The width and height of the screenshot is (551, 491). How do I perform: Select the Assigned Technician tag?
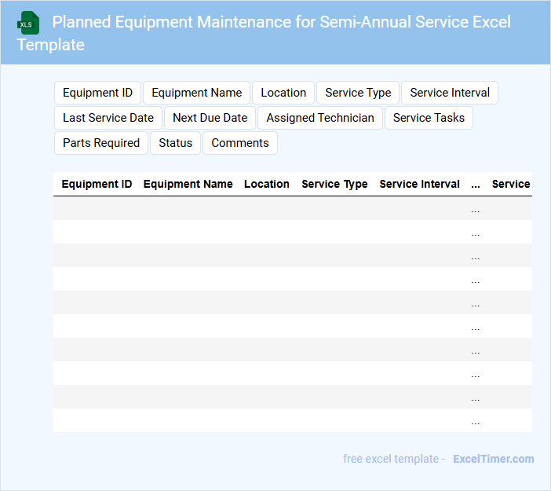(x=320, y=118)
